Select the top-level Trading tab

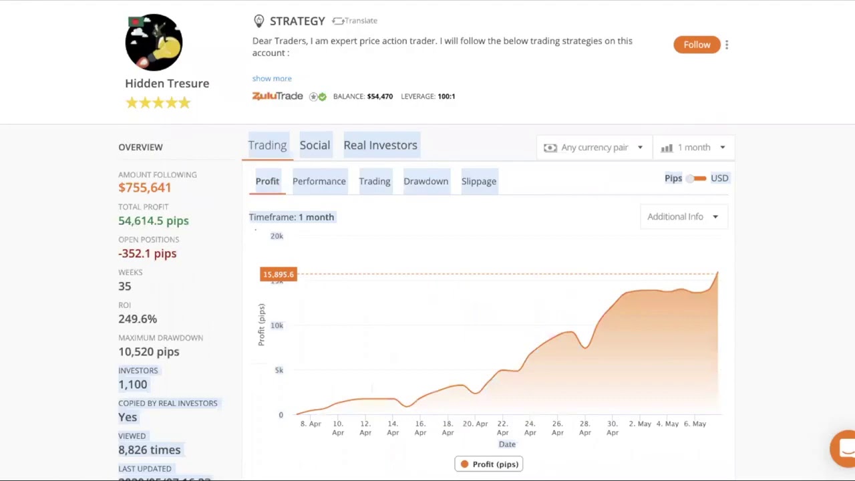click(267, 145)
